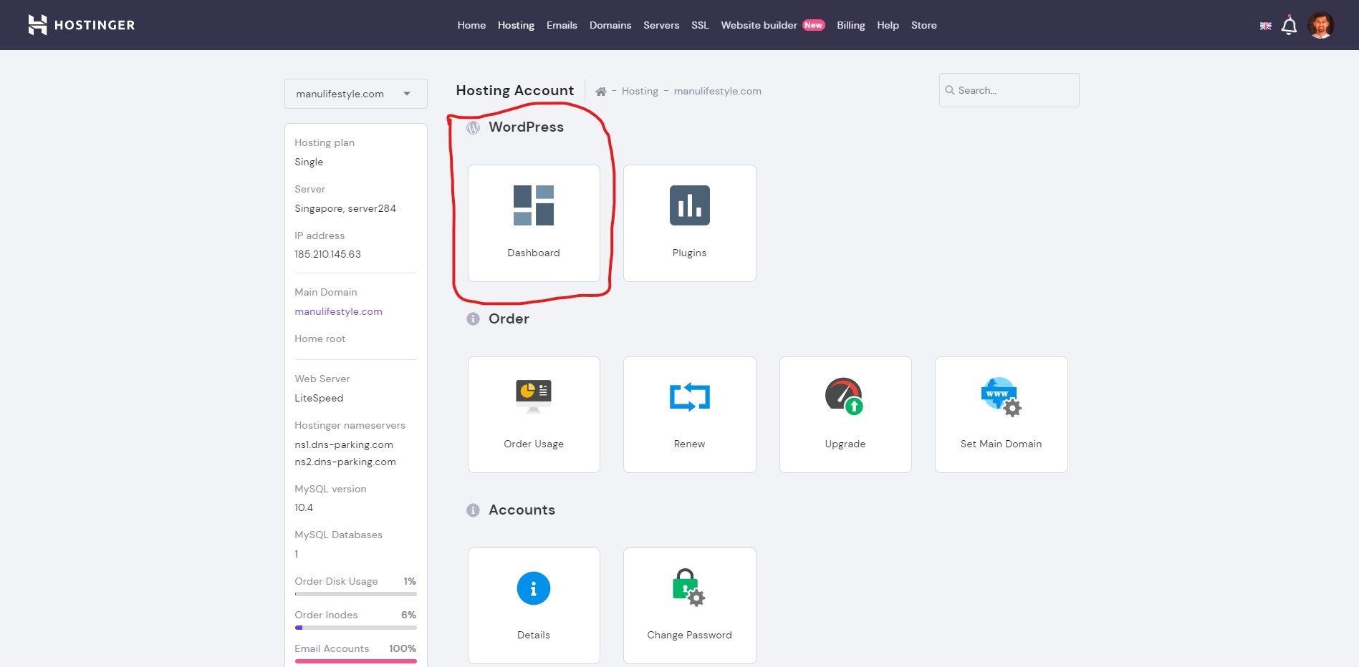
Task: Click the Search input field
Action: tap(1009, 90)
